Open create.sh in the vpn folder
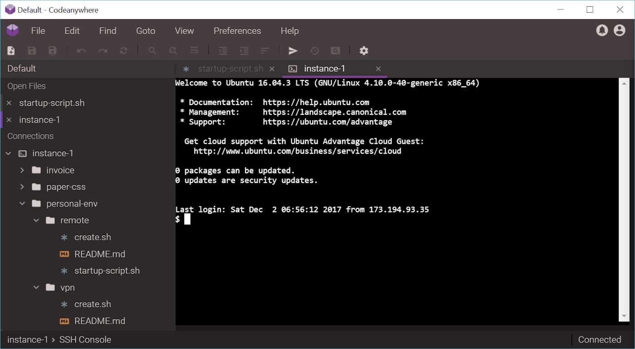Image resolution: width=635 pixels, height=349 pixels. [x=93, y=305]
